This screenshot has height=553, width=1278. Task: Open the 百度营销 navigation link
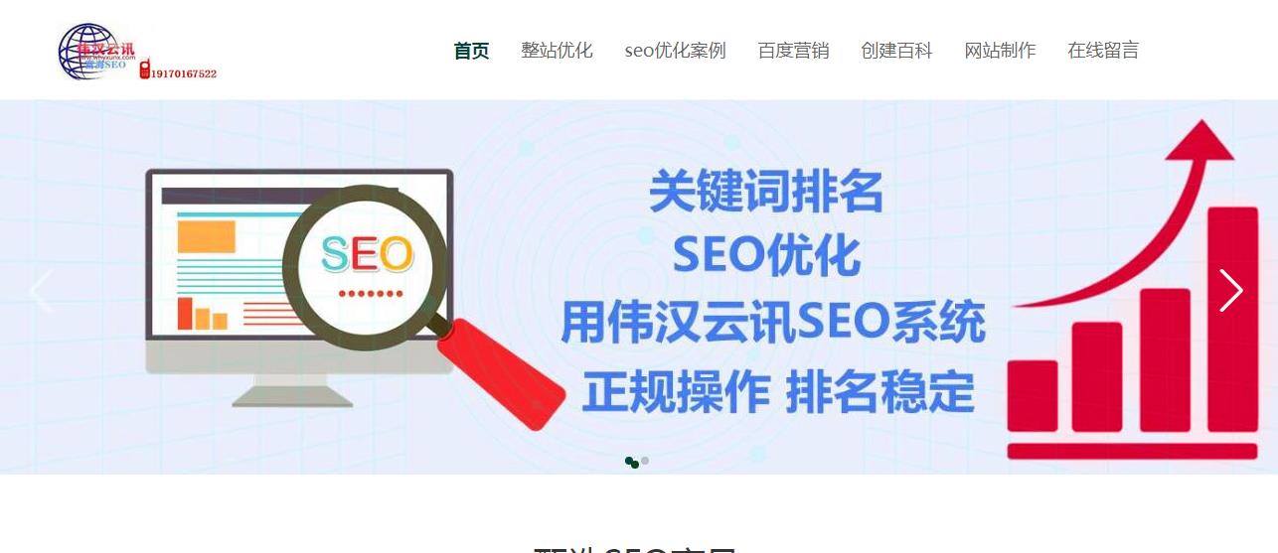point(794,51)
